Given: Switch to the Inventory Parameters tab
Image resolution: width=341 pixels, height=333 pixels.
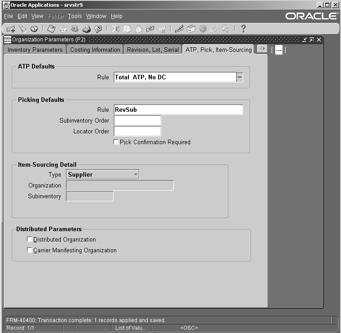Looking at the screenshot, I should coord(35,50).
